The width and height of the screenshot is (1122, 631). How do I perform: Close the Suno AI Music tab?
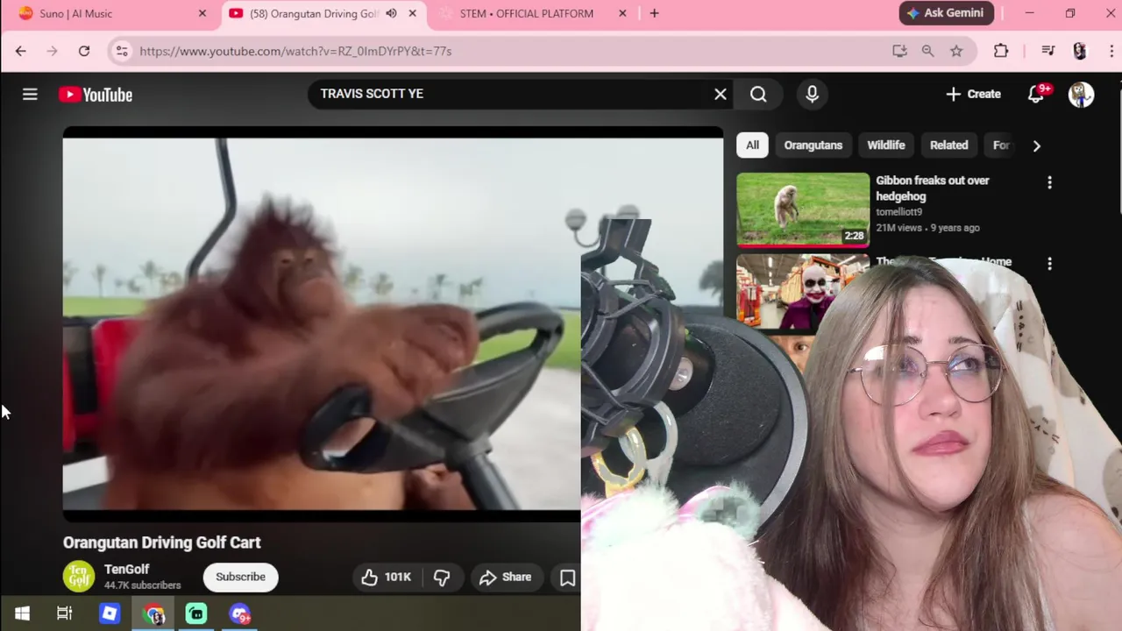click(202, 13)
